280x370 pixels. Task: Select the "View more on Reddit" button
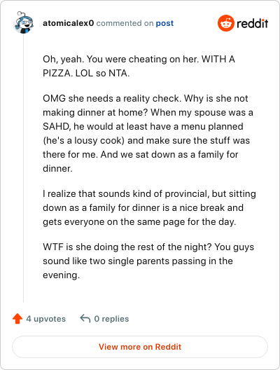point(140,347)
